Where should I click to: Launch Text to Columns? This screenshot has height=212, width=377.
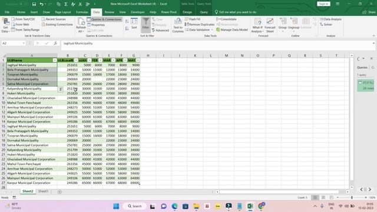coord(178,25)
